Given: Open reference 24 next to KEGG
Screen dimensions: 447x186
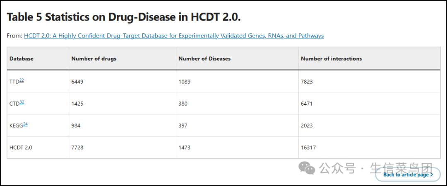Looking at the screenshot, I should click(25, 124).
